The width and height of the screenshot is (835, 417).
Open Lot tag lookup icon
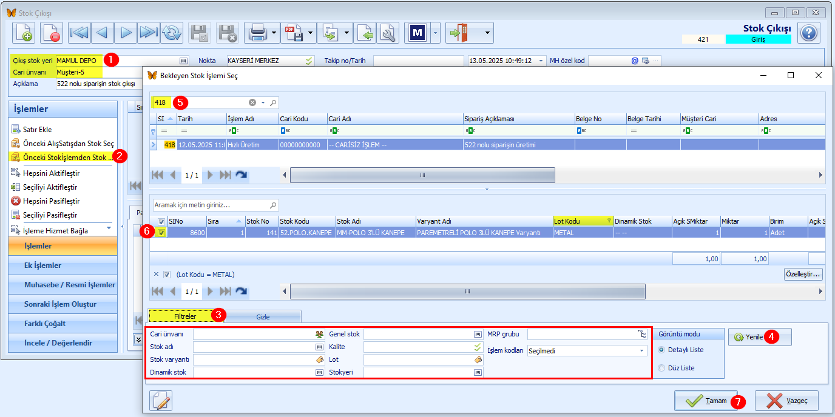click(x=478, y=359)
